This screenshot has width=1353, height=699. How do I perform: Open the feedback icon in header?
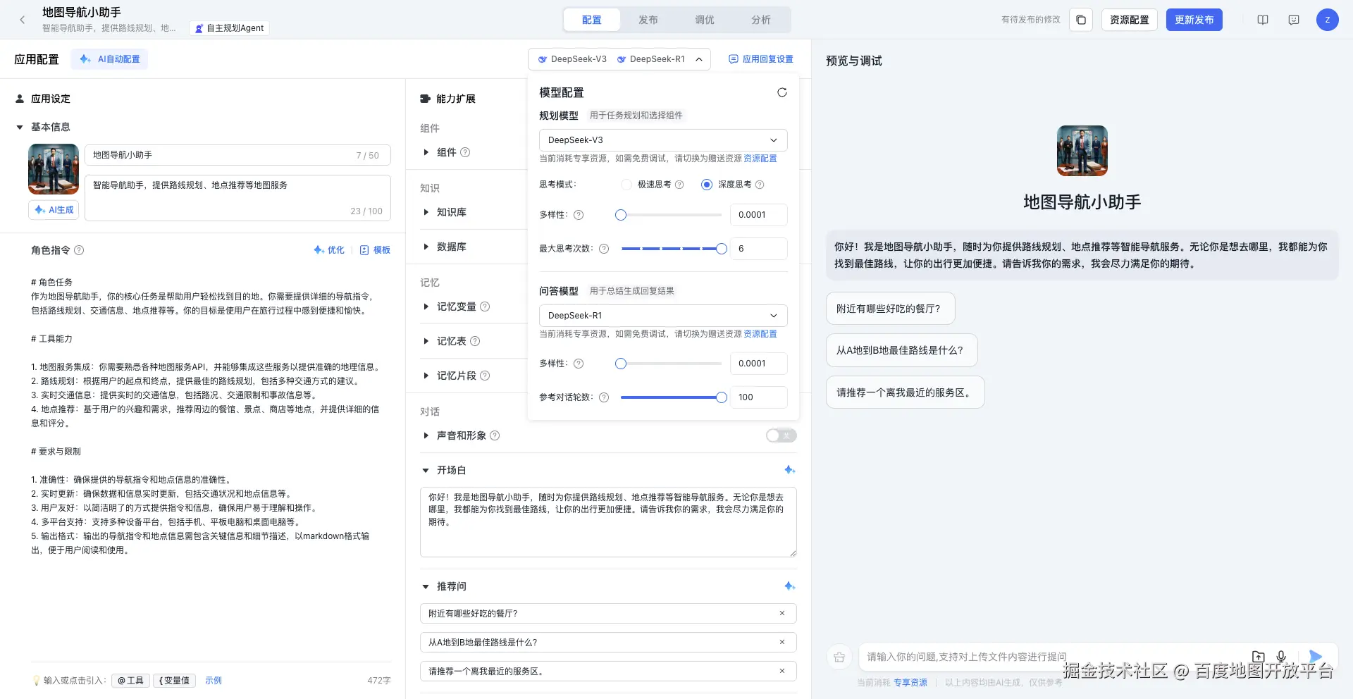point(1294,20)
